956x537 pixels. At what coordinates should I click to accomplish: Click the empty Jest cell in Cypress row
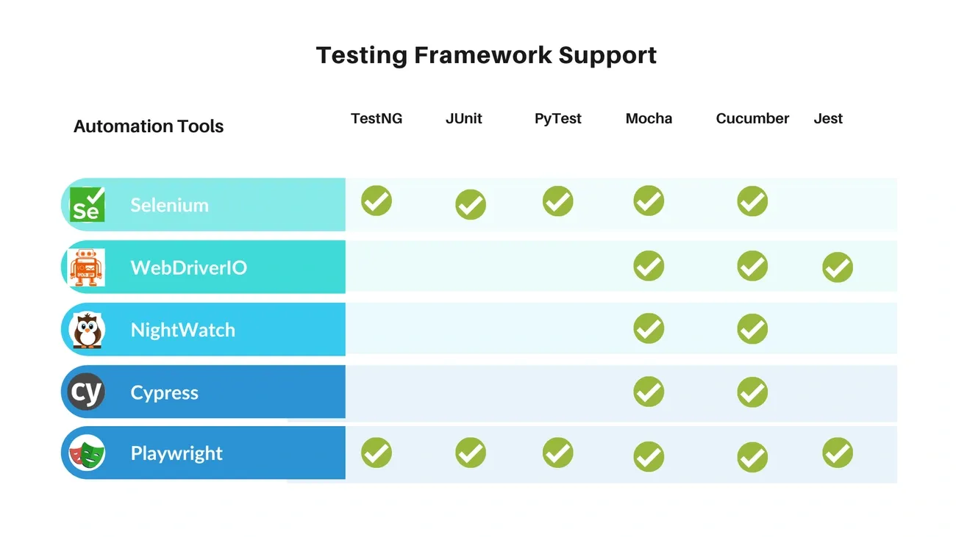838,392
